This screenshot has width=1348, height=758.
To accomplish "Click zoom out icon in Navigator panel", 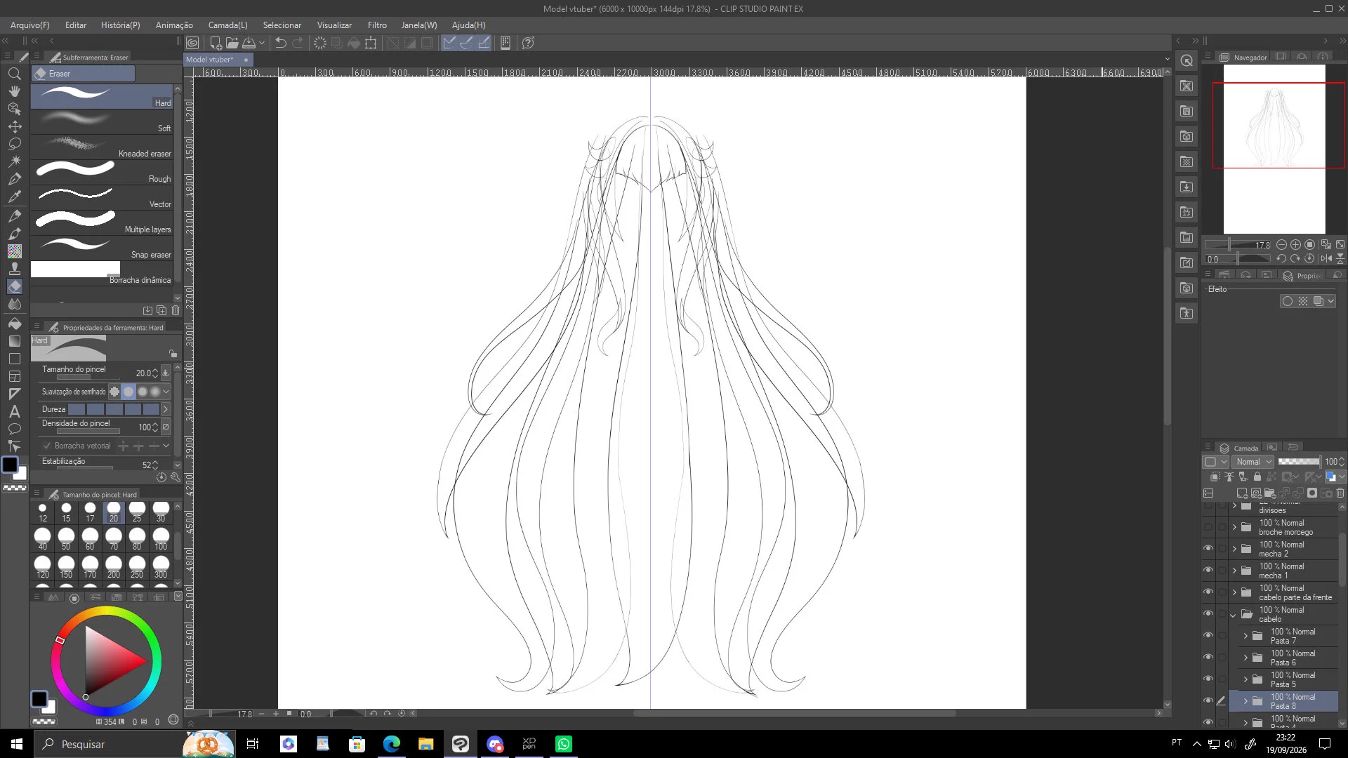I will (x=1281, y=245).
